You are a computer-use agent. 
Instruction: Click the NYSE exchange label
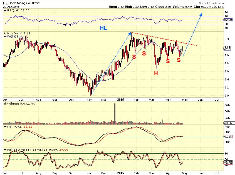36,3
